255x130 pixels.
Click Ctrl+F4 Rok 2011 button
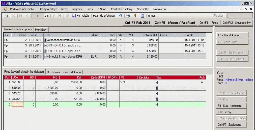[x=137, y=23]
